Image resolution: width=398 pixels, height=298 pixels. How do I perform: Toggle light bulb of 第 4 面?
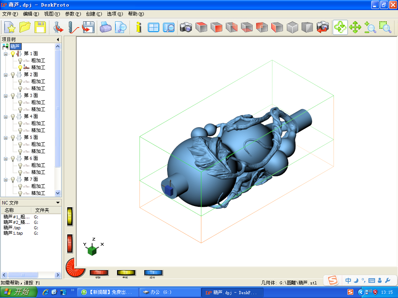tap(13, 116)
